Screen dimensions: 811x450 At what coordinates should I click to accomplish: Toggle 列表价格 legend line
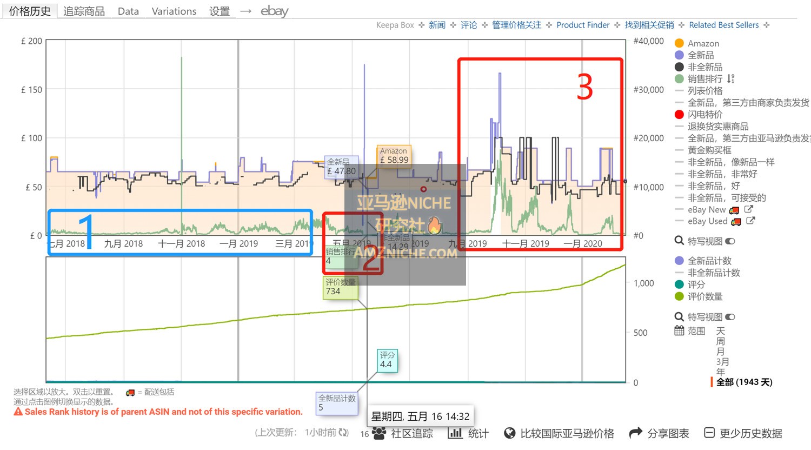[705, 91]
